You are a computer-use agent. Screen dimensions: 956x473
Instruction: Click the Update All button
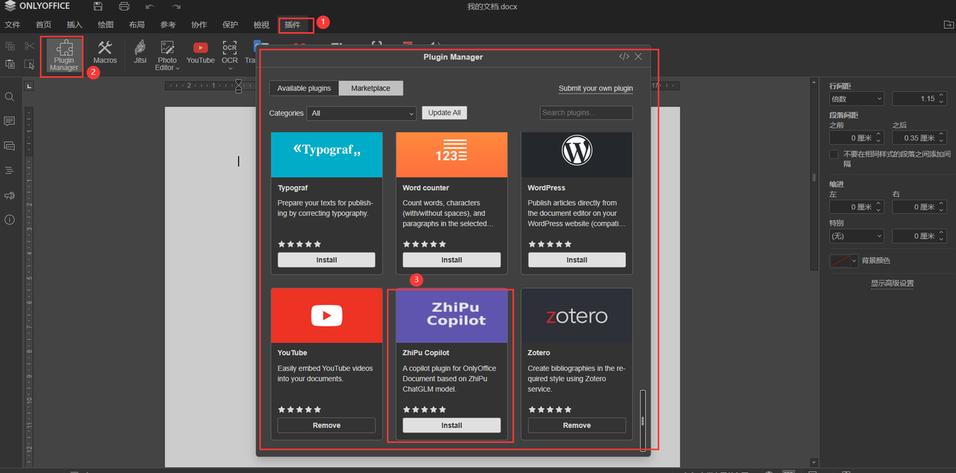[444, 113]
